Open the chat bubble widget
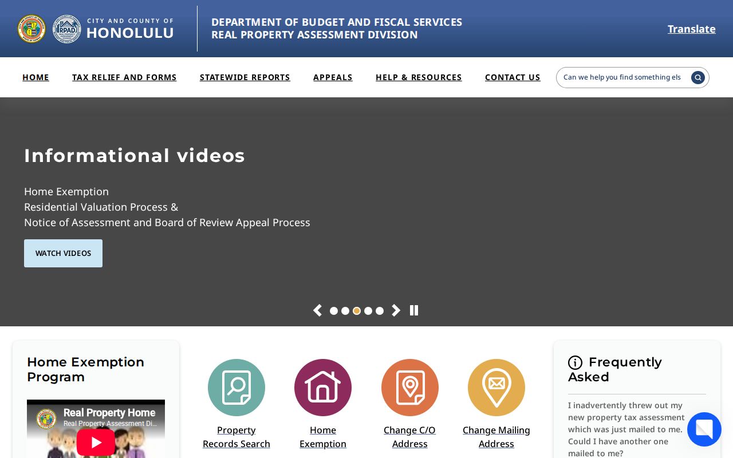 click(704, 429)
